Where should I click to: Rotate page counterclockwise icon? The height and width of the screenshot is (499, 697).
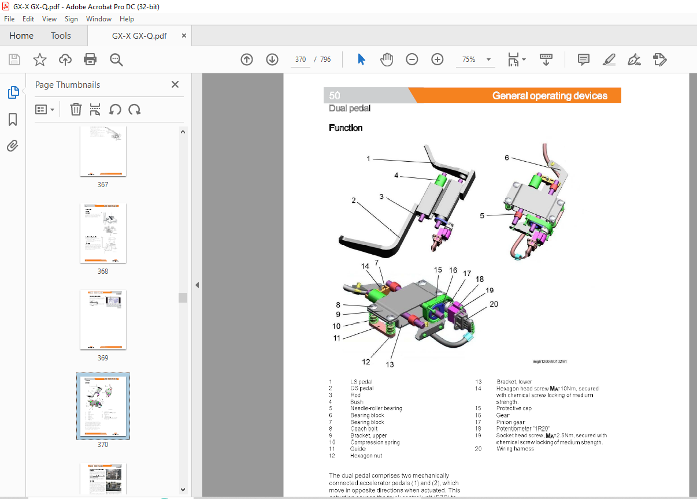115,109
